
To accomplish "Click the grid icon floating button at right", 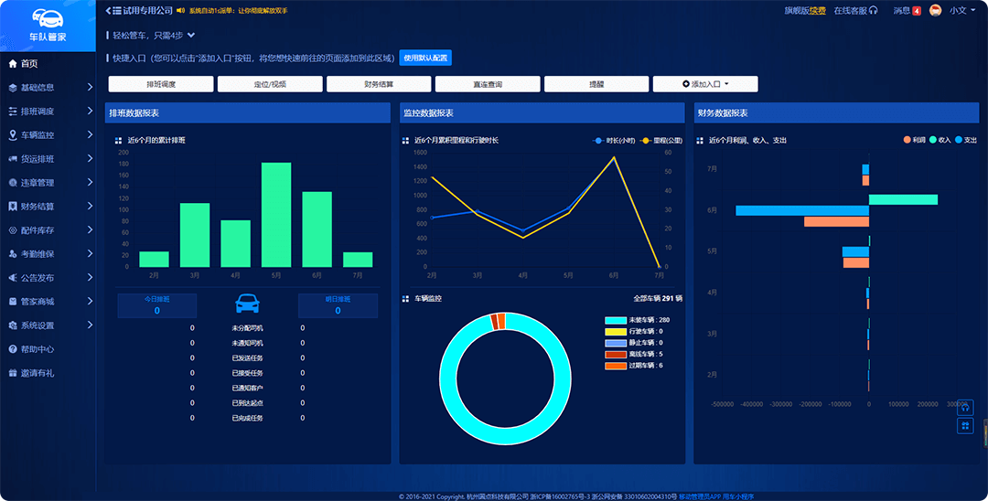I will (x=965, y=426).
